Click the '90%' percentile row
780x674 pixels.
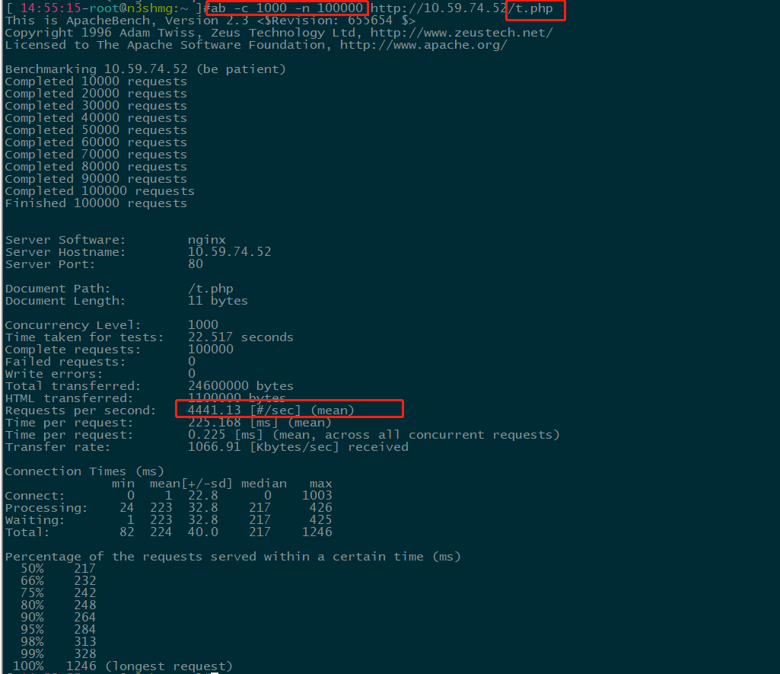[x=58, y=618]
